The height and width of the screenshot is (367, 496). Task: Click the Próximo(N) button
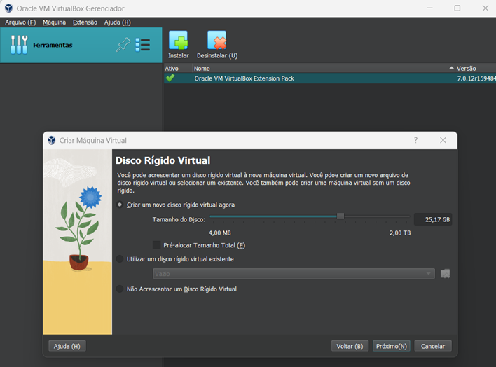[x=392, y=346]
